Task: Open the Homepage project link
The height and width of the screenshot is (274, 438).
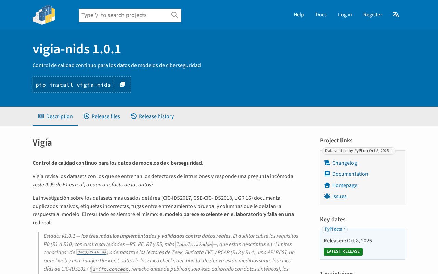Action: coord(345,185)
